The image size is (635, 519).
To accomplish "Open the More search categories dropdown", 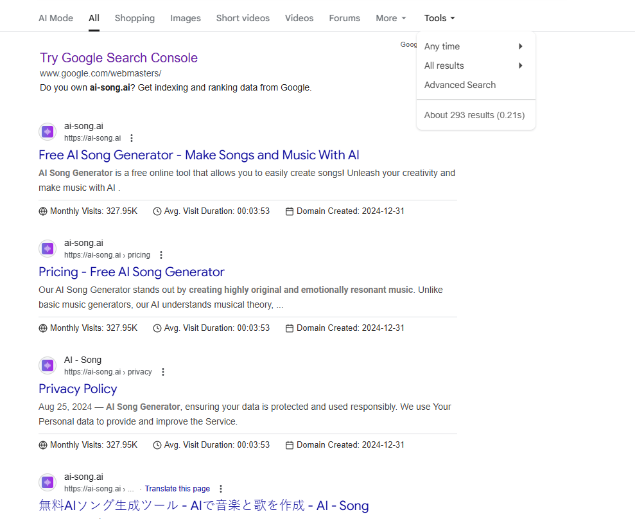I will tap(391, 18).
